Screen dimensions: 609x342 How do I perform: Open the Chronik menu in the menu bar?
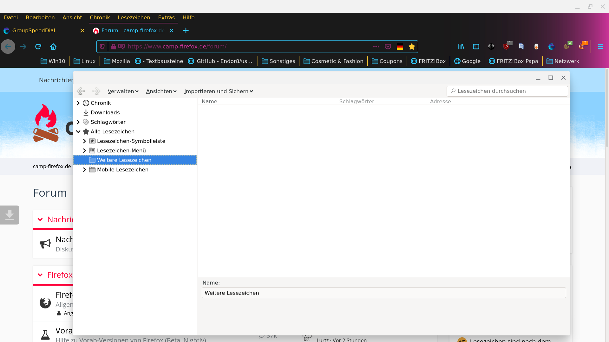point(100,17)
